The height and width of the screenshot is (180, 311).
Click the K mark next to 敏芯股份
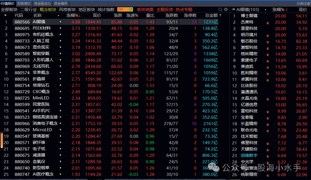(x=268, y=42)
